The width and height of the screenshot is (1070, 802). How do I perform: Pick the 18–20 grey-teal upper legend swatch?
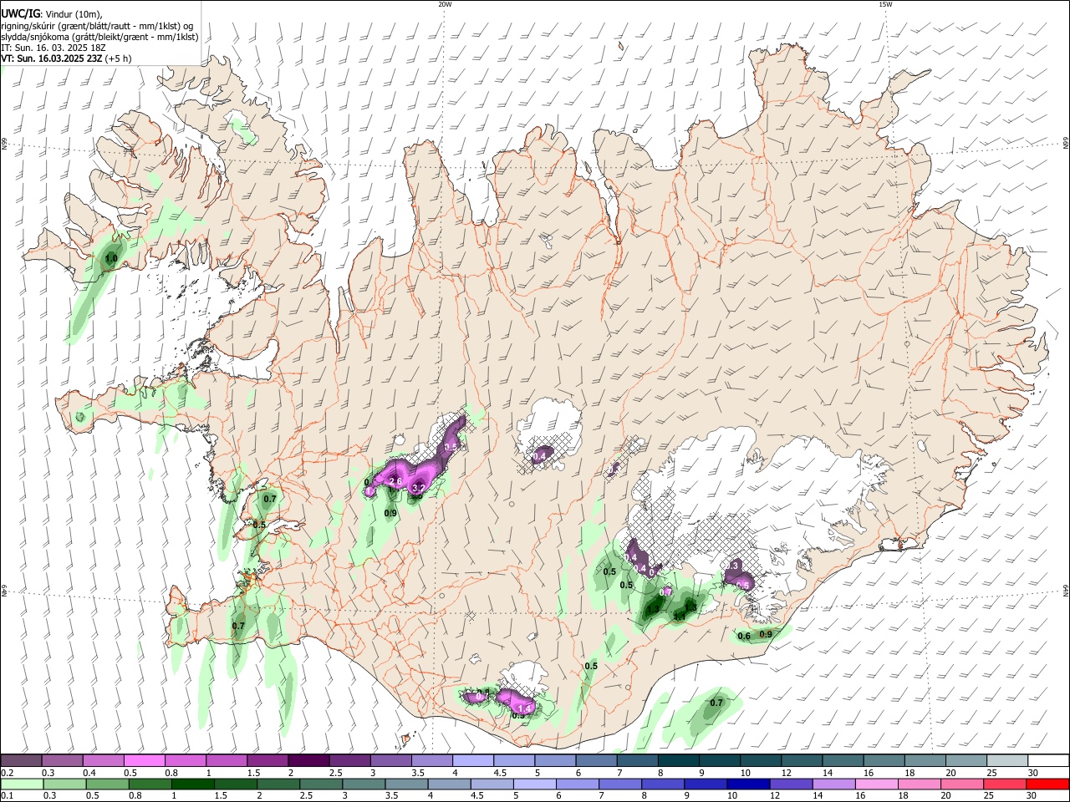click(926, 760)
